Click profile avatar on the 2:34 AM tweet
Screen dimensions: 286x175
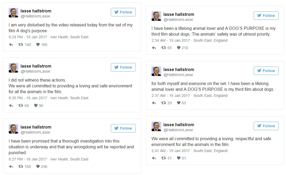pyautogui.click(x=156, y=16)
